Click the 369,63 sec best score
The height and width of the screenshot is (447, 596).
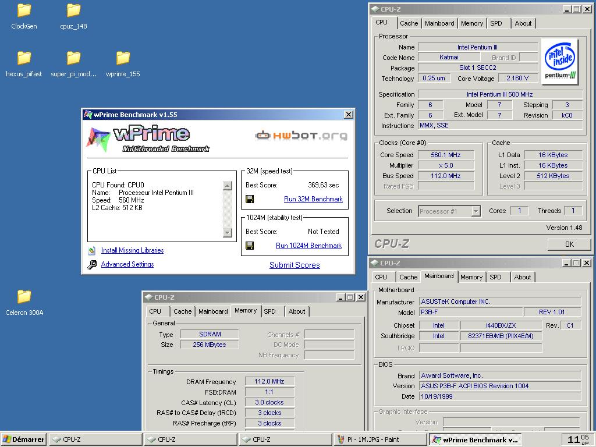324,185
